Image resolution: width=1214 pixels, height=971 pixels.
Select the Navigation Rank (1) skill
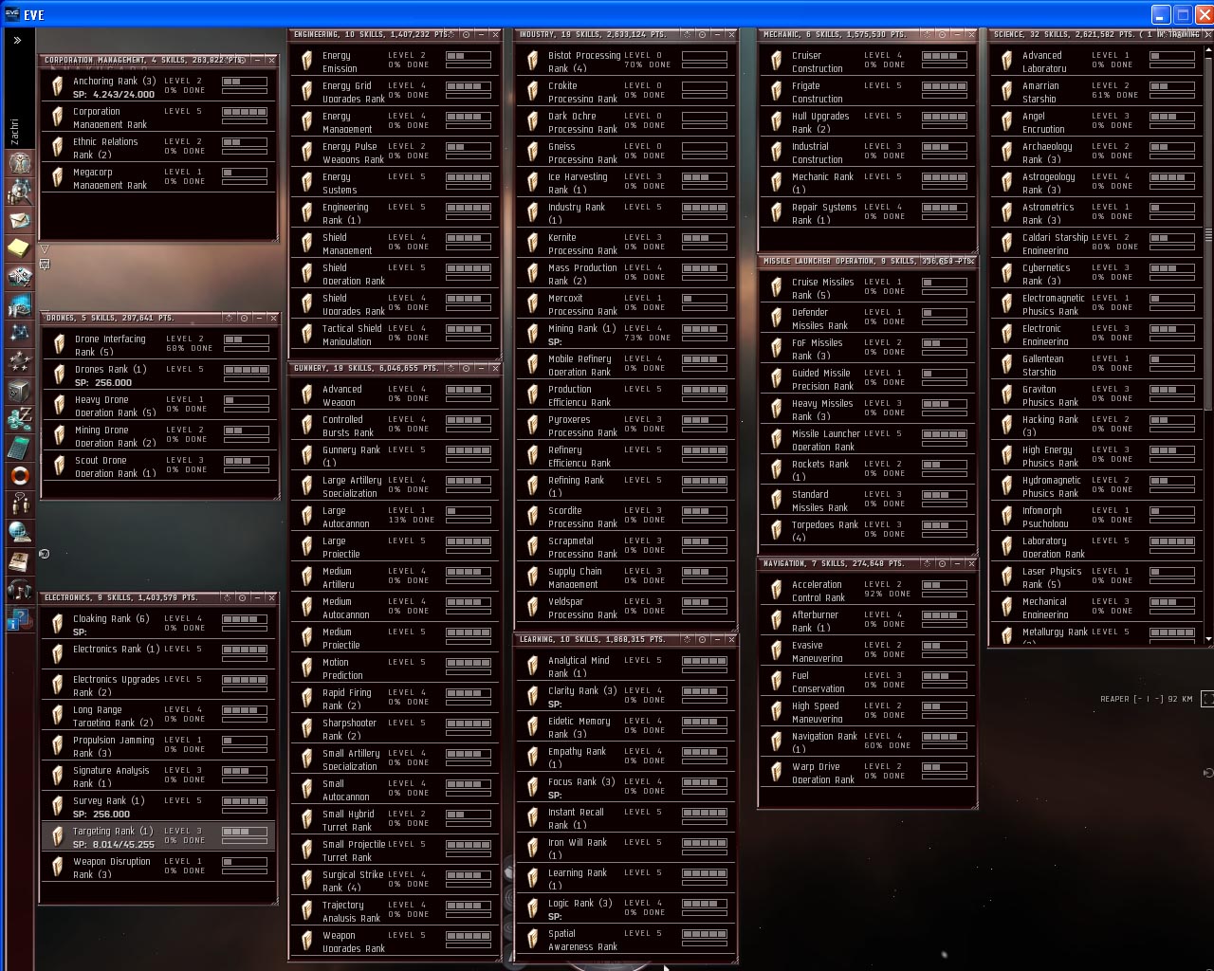(x=867, y=742)
